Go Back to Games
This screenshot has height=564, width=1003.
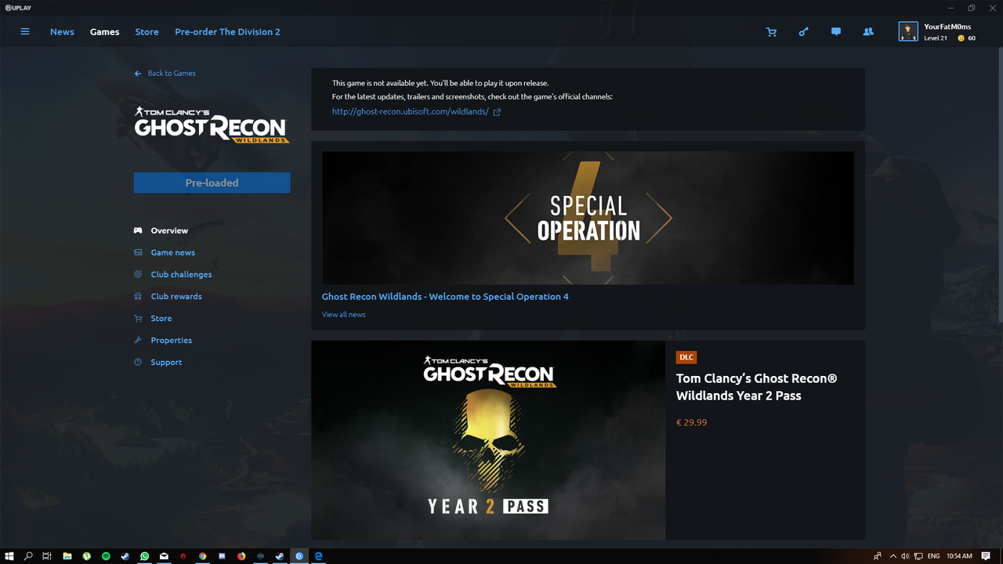pos(172,74)
